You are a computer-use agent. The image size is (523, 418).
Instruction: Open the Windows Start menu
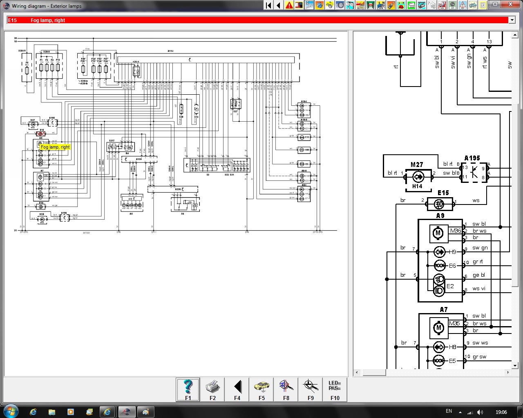pos(11,411)
